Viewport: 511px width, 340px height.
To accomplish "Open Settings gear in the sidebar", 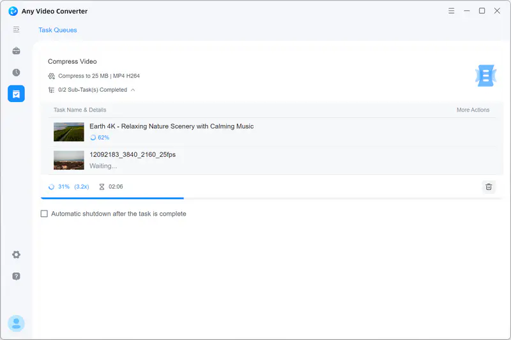I will [16, 255].
